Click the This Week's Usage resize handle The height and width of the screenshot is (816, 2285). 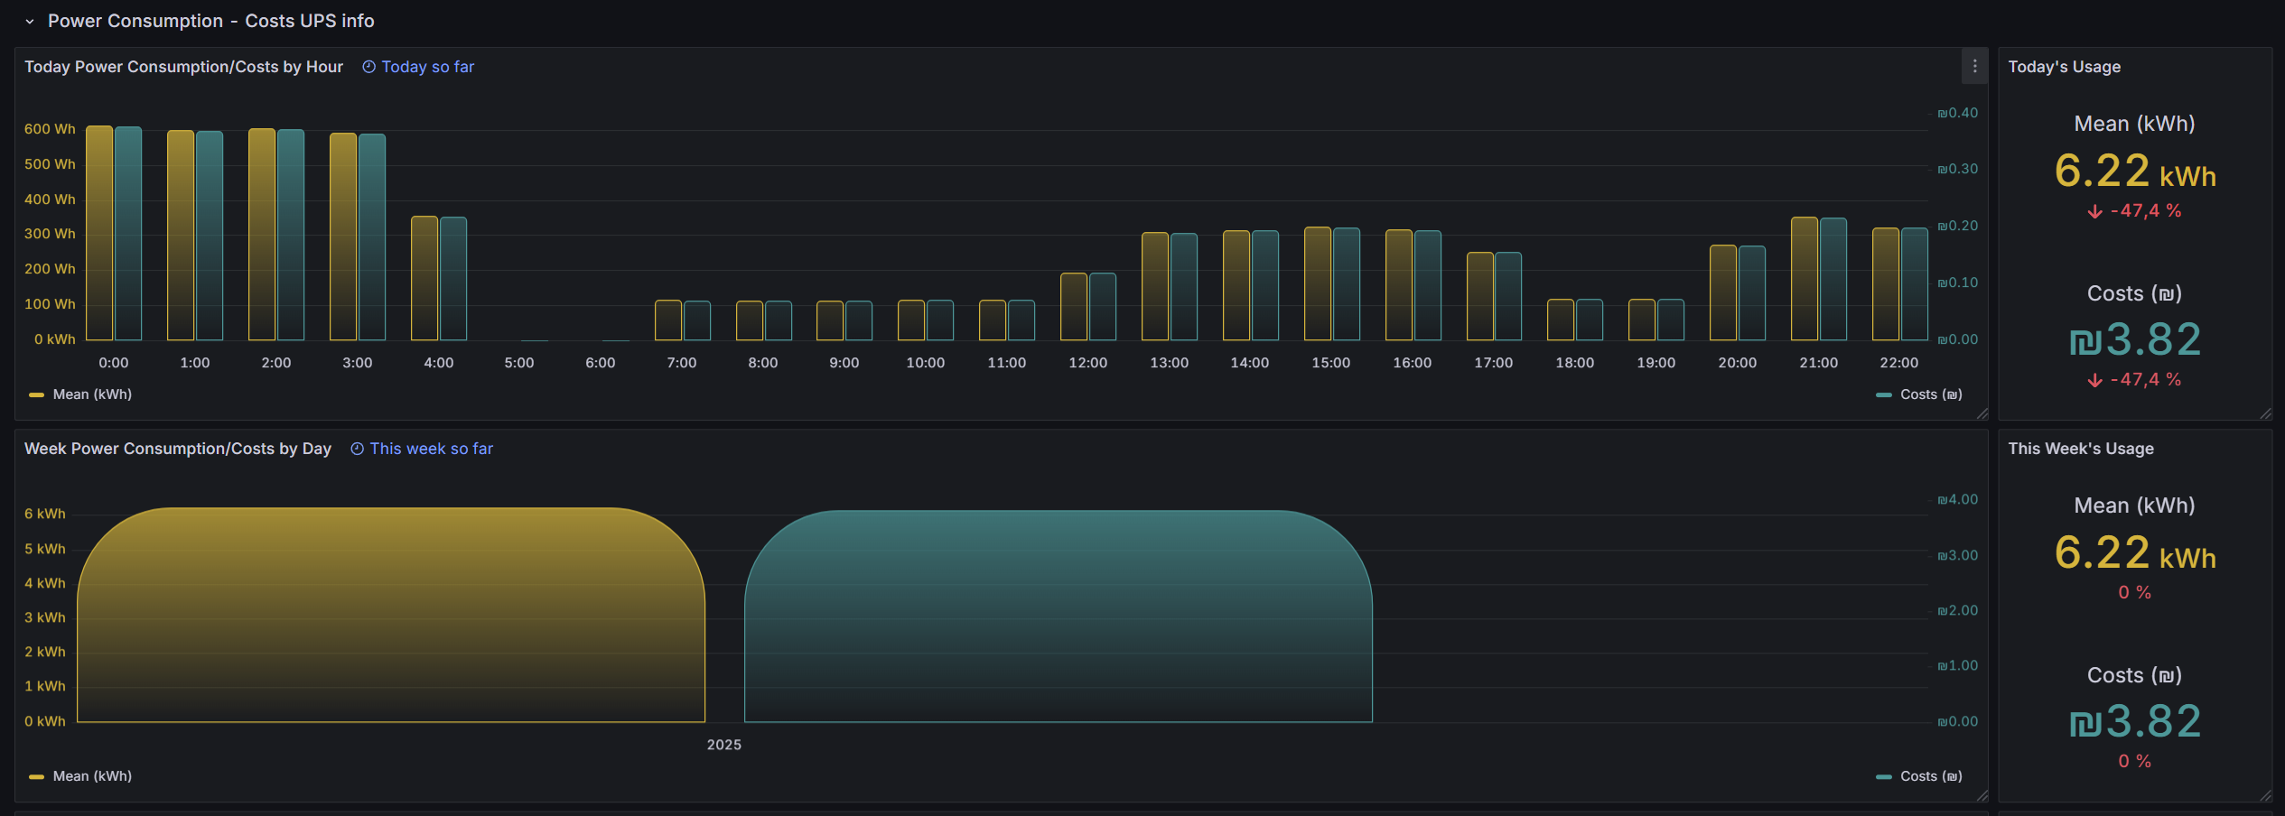(x=2265, y=796)
